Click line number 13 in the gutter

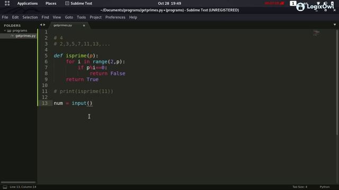point(44,103)
